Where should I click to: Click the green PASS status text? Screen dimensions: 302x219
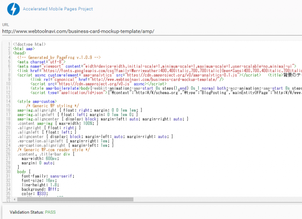click(51, 212)
